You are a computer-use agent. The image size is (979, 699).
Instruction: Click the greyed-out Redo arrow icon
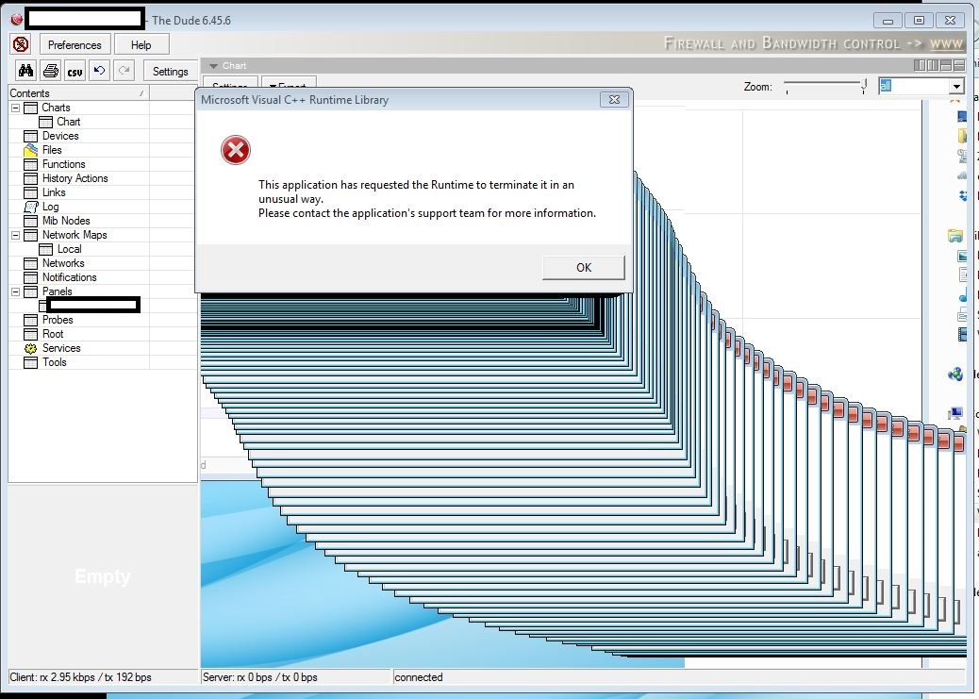coord(124,71)
